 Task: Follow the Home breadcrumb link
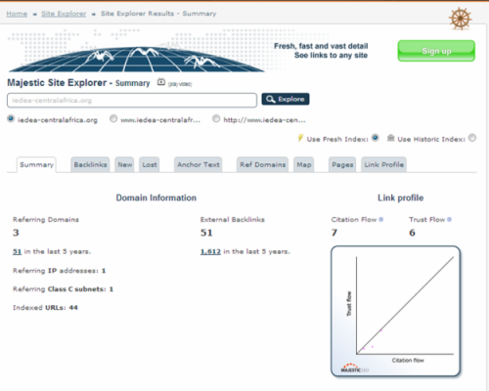(17, 14)
